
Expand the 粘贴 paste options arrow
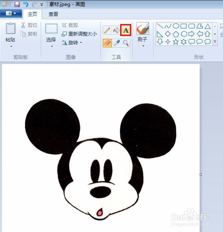click(x=11, y=47)
